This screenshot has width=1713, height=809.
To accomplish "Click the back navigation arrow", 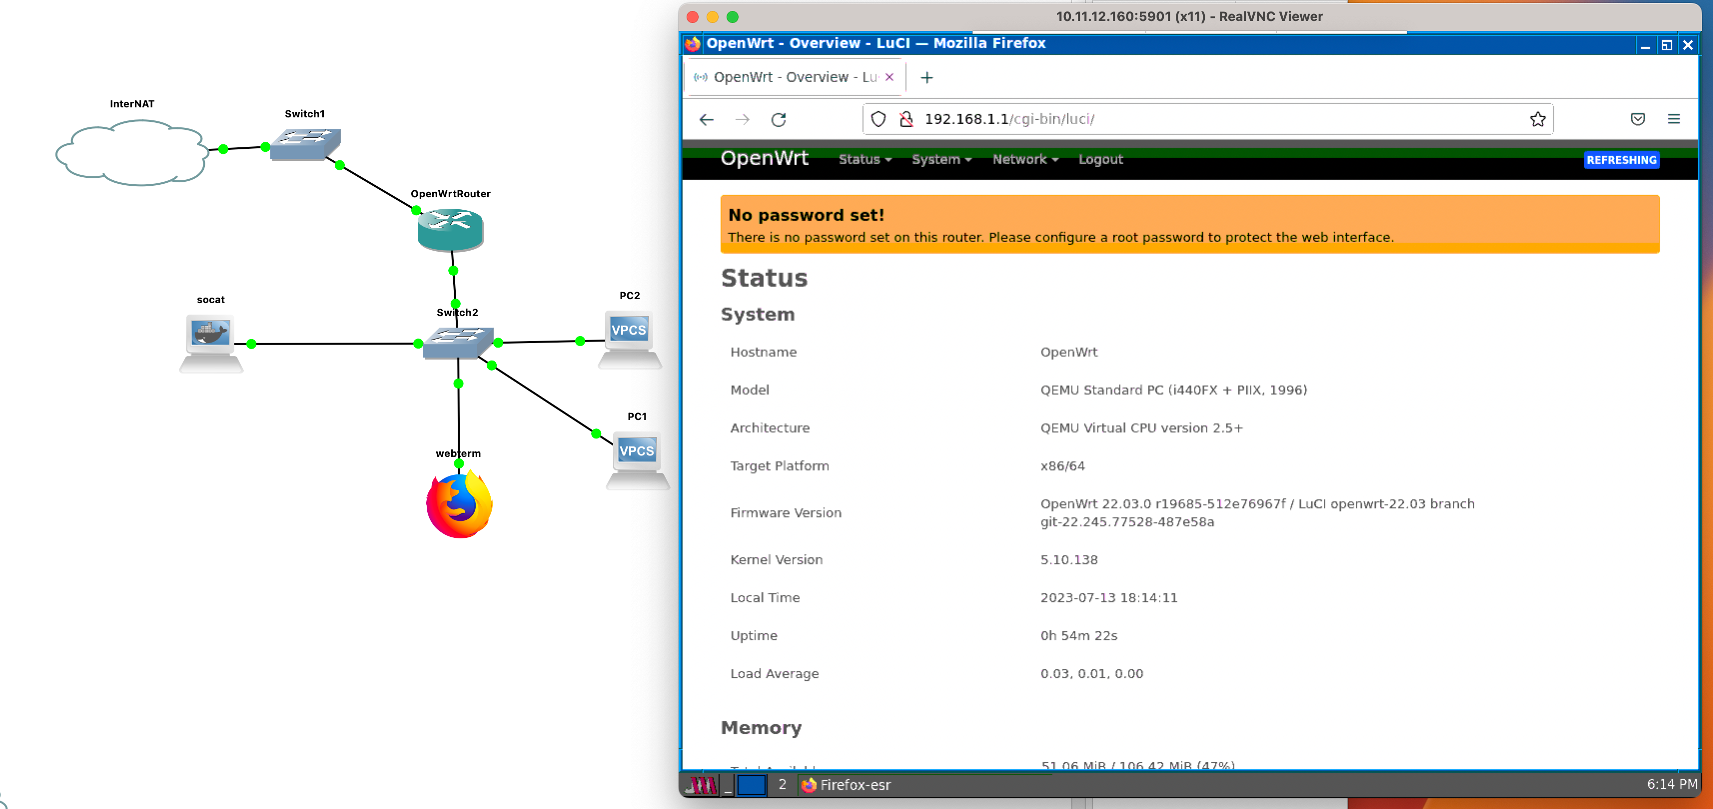I will point(706,120).
